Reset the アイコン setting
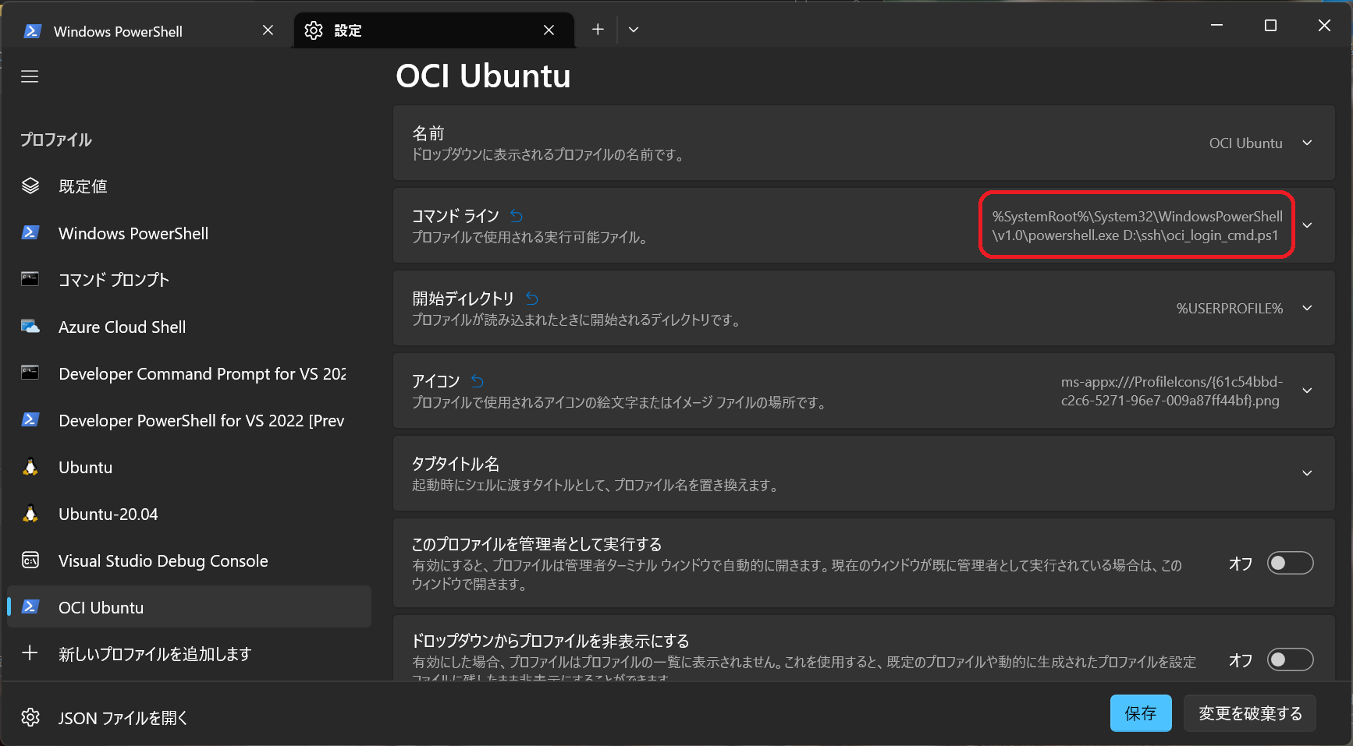The height and width of the screenshot is (746, 1353). click(478, 381)
